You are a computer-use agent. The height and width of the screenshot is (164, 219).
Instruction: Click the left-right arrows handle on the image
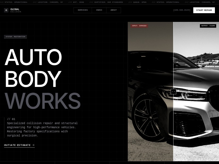[x=173, y=92]
